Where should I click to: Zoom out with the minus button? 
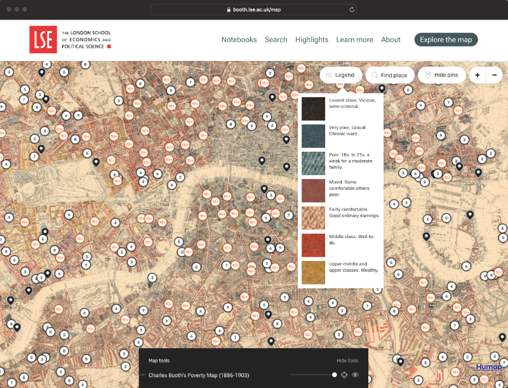coord(495,75)
